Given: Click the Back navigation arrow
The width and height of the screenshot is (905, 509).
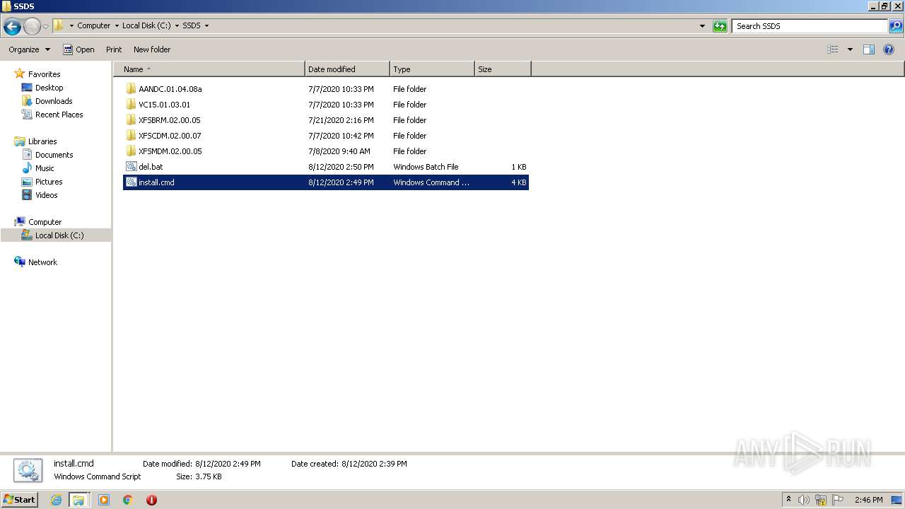Looking at the screenshot, I should pos(12,27).
